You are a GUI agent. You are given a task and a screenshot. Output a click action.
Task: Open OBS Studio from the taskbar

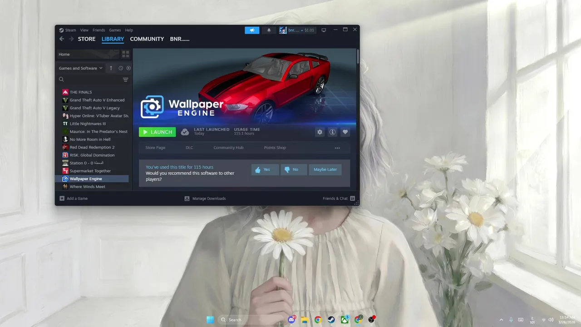pyautogui.click(x=372, y=320)
